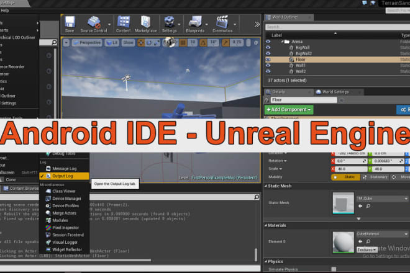Toggle visibility of Wall1
This screenshot has height=273, width=410.
268,65
